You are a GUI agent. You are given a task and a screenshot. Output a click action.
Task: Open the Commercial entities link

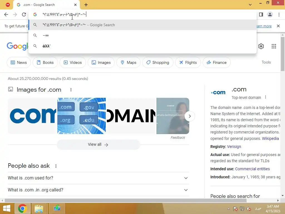[x=252, y=169]
